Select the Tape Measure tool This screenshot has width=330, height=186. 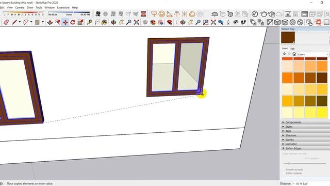point(89,22)
